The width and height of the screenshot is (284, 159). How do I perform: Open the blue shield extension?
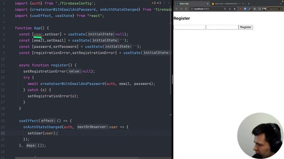tap(245, 9)
